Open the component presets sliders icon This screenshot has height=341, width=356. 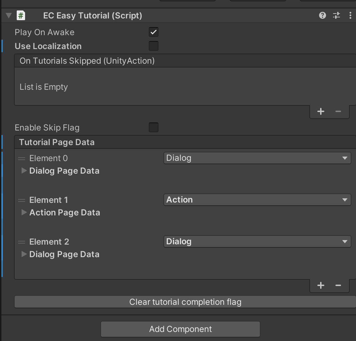click(x=336, y=15)
